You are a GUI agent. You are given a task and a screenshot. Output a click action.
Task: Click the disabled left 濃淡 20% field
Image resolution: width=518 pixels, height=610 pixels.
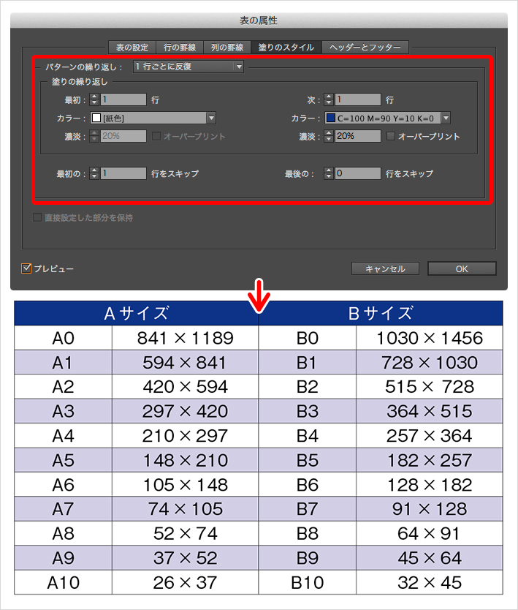pos(123,136)
